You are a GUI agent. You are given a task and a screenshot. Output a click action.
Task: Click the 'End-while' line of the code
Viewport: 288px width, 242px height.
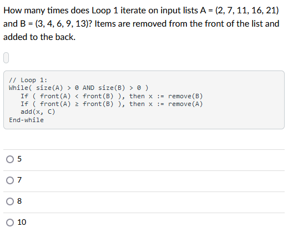[x=26, y=120]
